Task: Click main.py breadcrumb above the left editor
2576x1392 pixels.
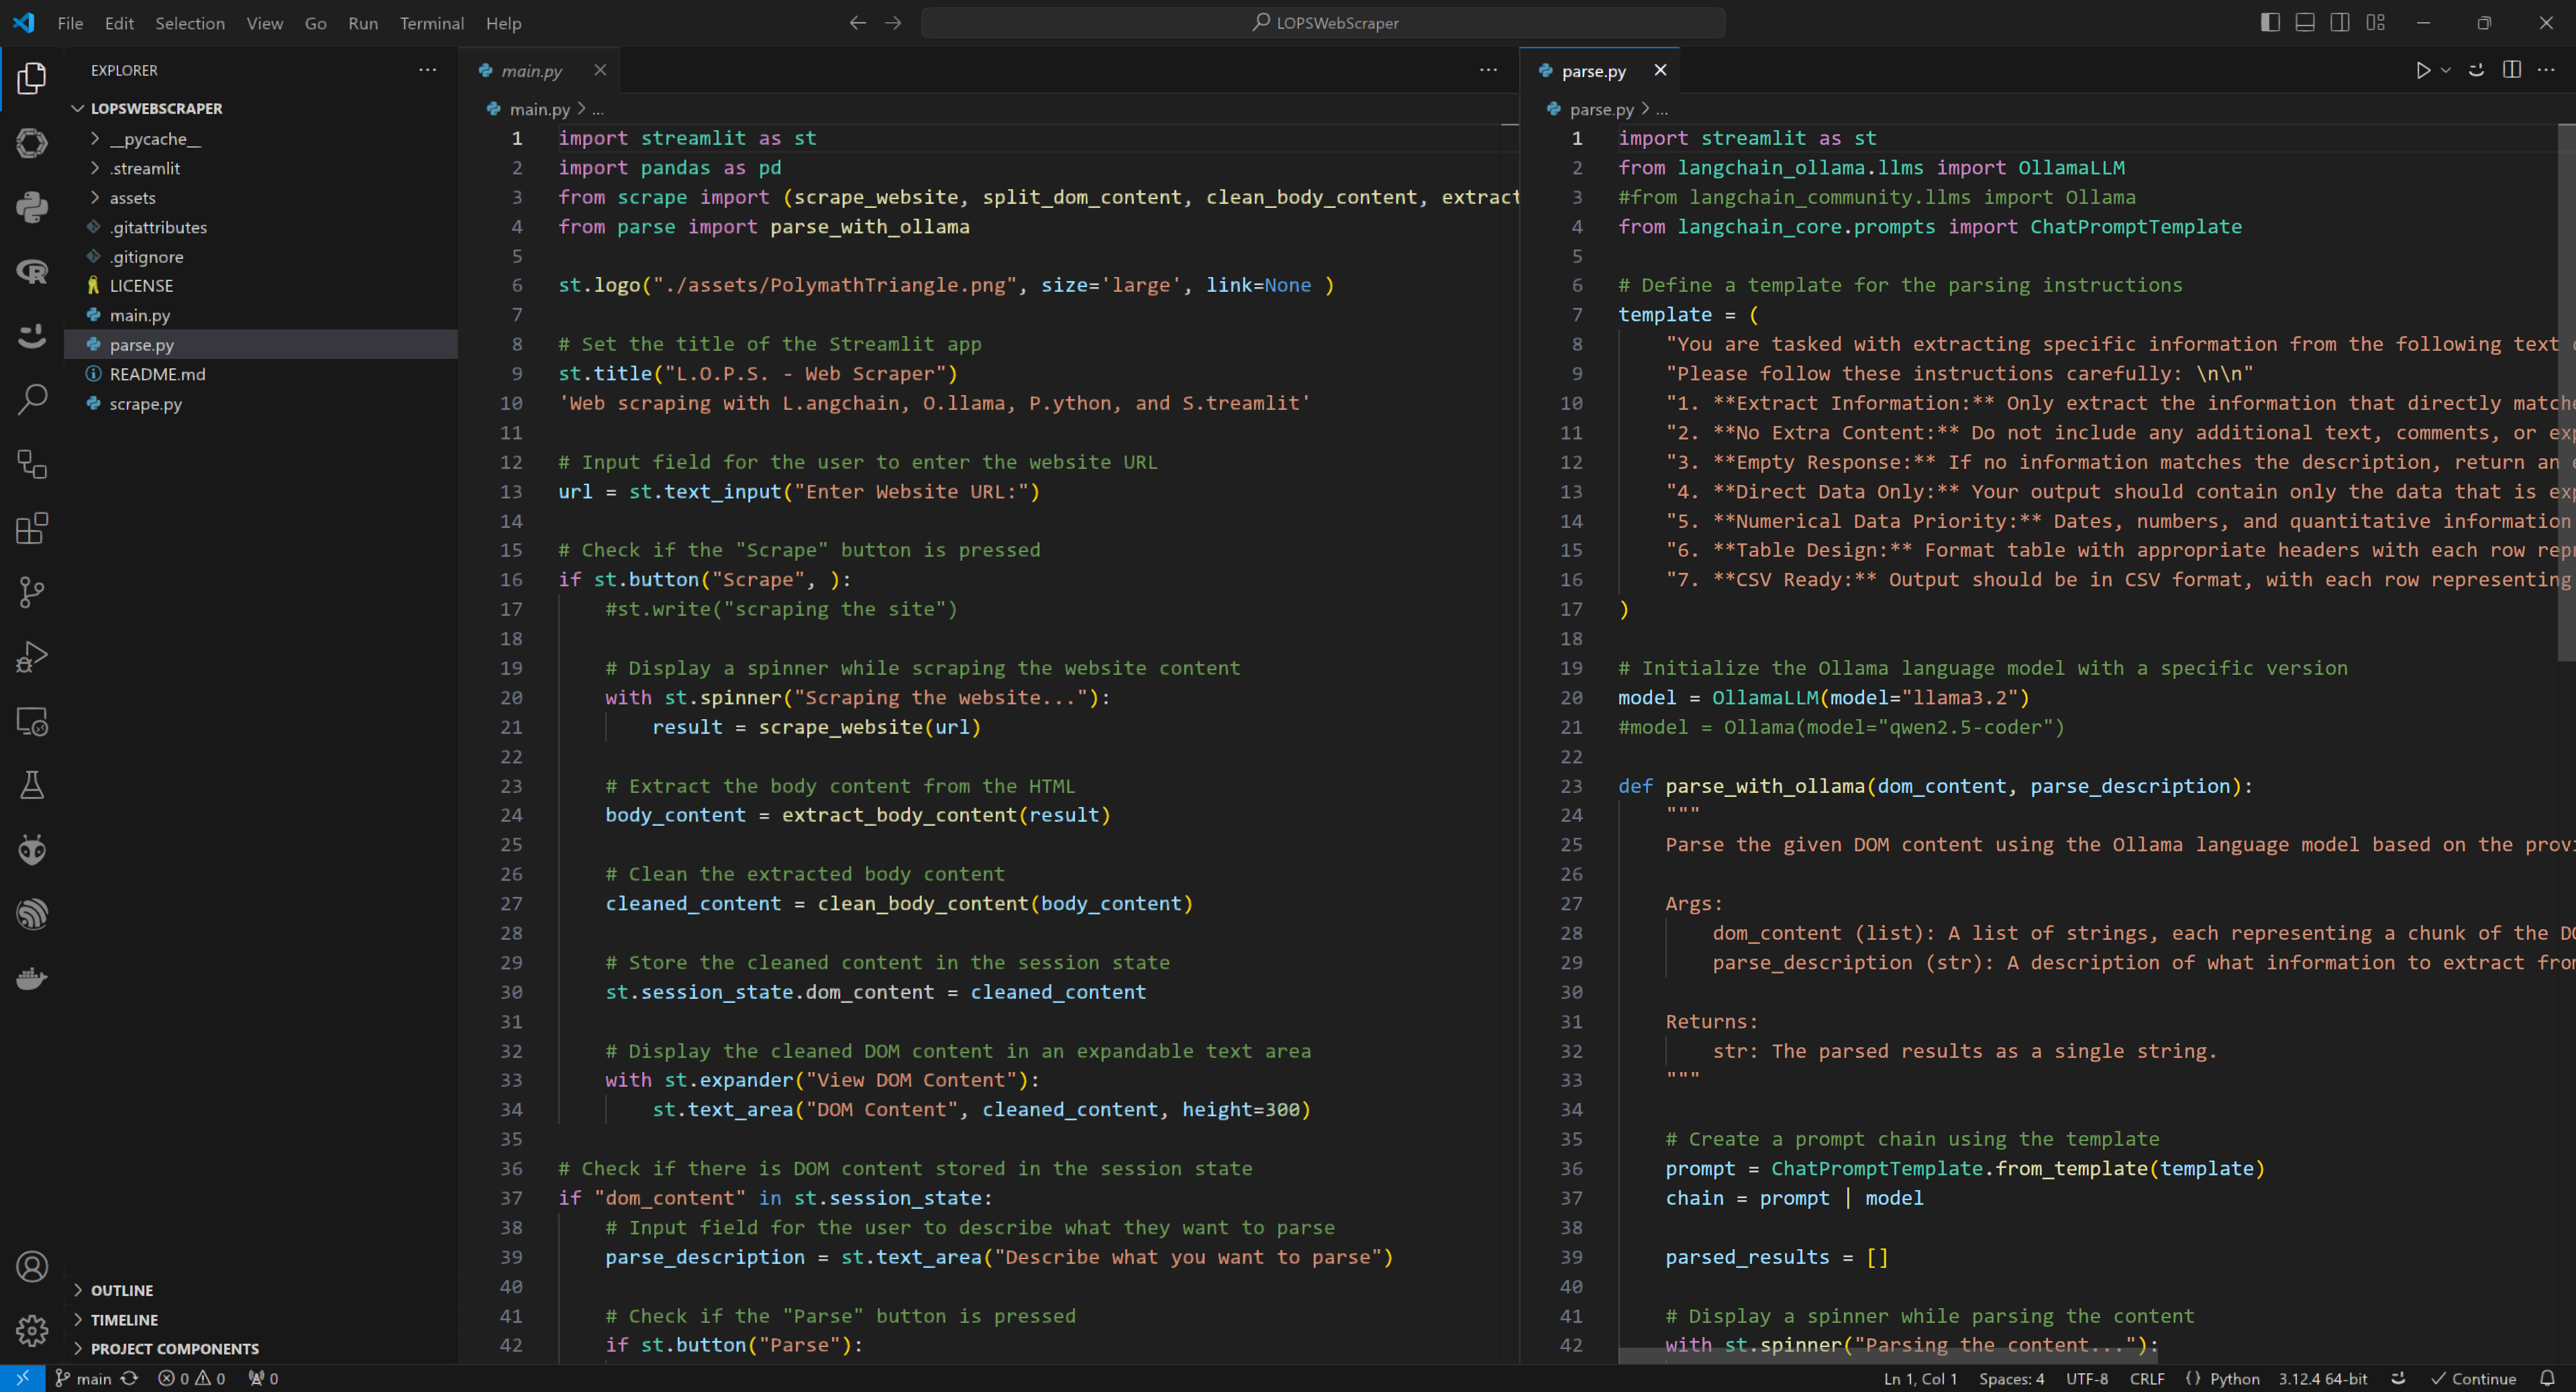Action: (528, 109)
